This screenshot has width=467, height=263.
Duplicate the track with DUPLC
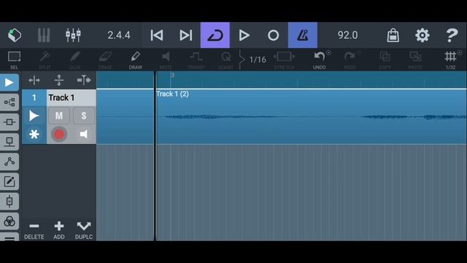(84, 230)
